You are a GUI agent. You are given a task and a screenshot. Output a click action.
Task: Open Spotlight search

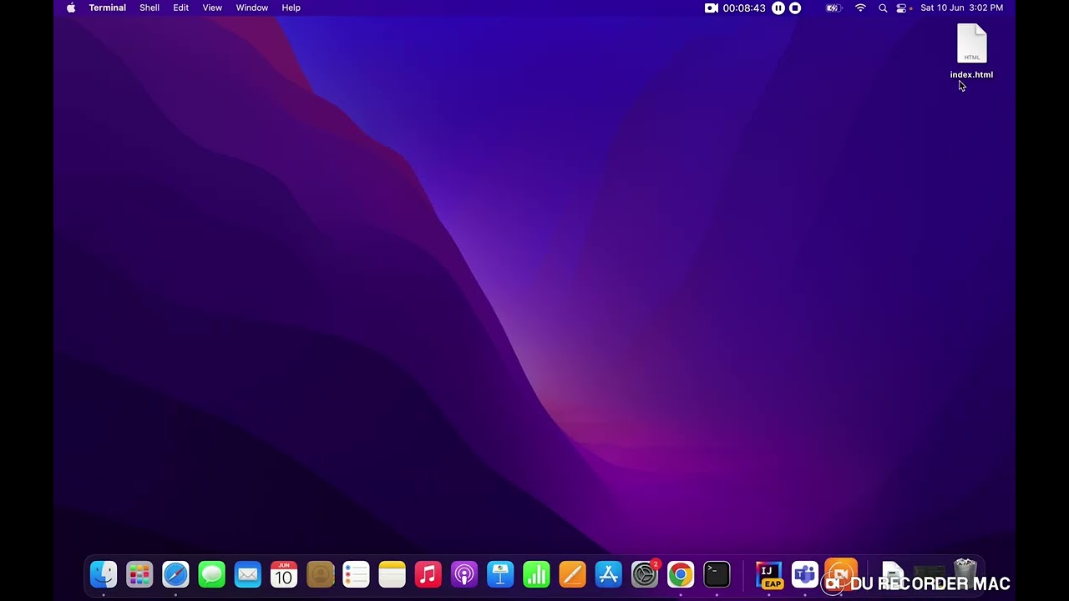point(883,8)
